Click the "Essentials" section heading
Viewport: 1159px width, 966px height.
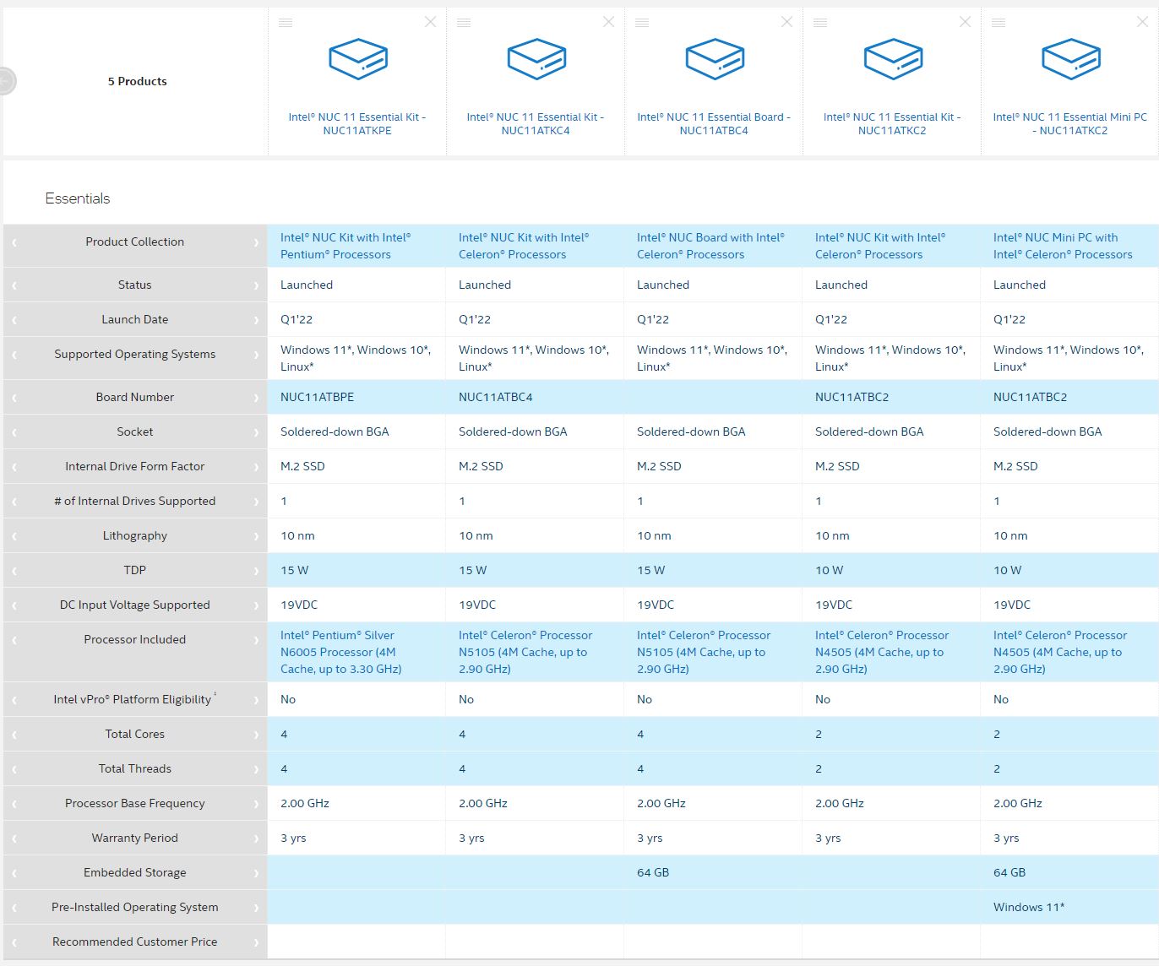coord(78,198)
